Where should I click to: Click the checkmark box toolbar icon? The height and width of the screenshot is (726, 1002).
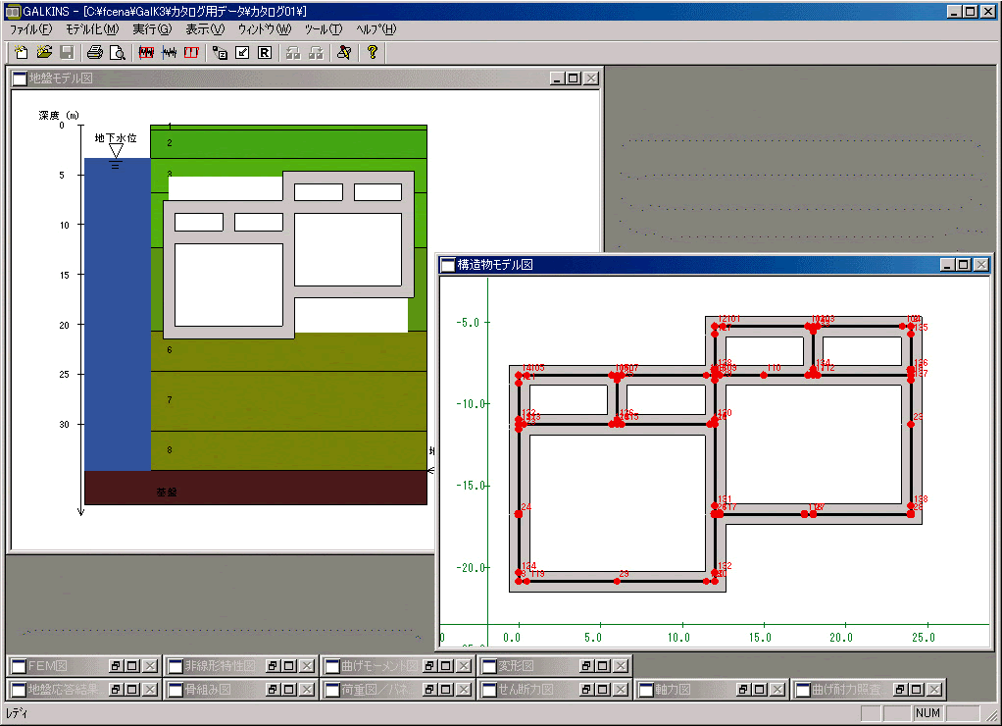pos(243,52)
